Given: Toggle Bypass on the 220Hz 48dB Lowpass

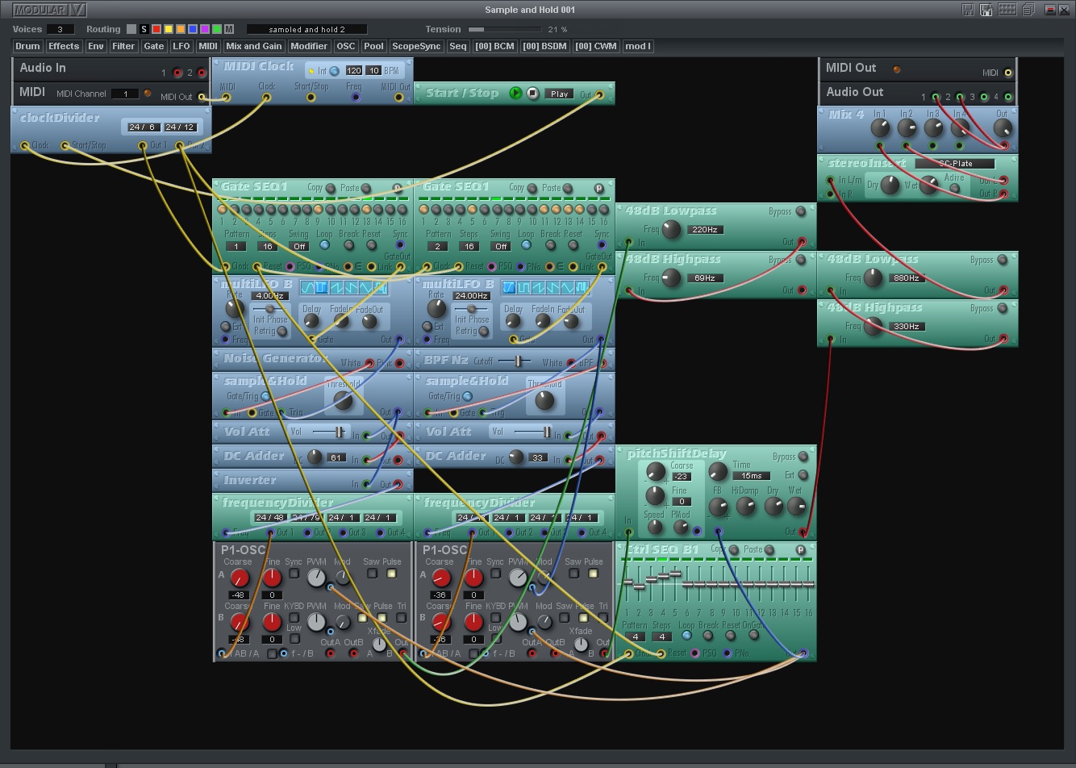Looking at the screenshot, I should (x=801, y=211).
